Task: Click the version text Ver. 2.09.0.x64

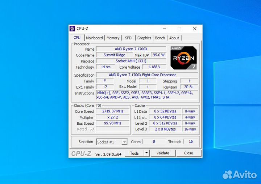Action: [x=108, y=154]
